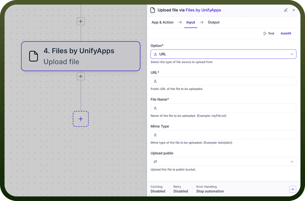Screen dimensions: 305x201
Task: Run the Test button
Action: (x=269, y=33)
